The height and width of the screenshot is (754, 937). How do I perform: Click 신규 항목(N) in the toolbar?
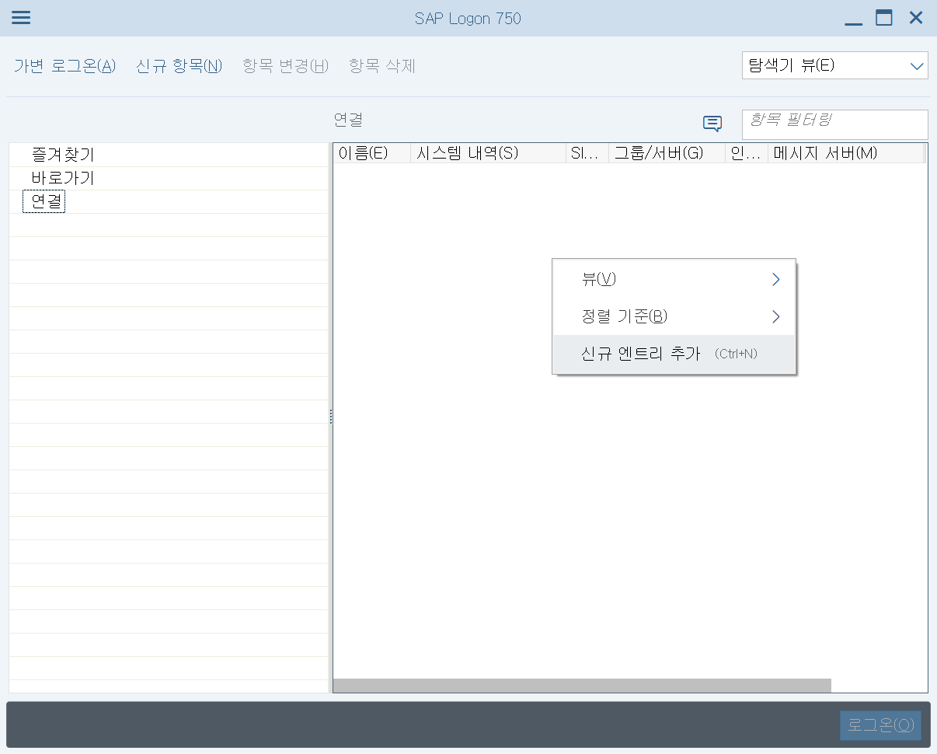[x=179, y=66]
